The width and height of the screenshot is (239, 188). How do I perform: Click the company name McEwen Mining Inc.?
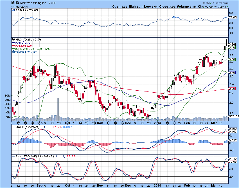click(34, 3)
